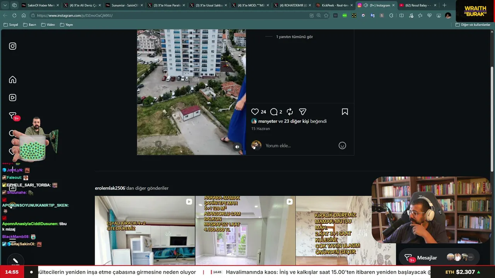The height and width of the screenshot is (278, 495).
Task: Zoom page via magnifier icon in address bar
Action: click(x=319, y=15)
